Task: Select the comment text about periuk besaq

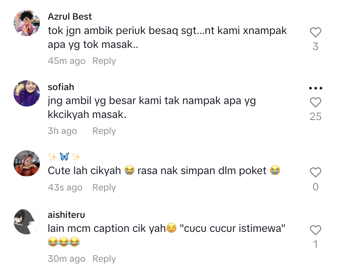Action: click(x=167, y=37)
